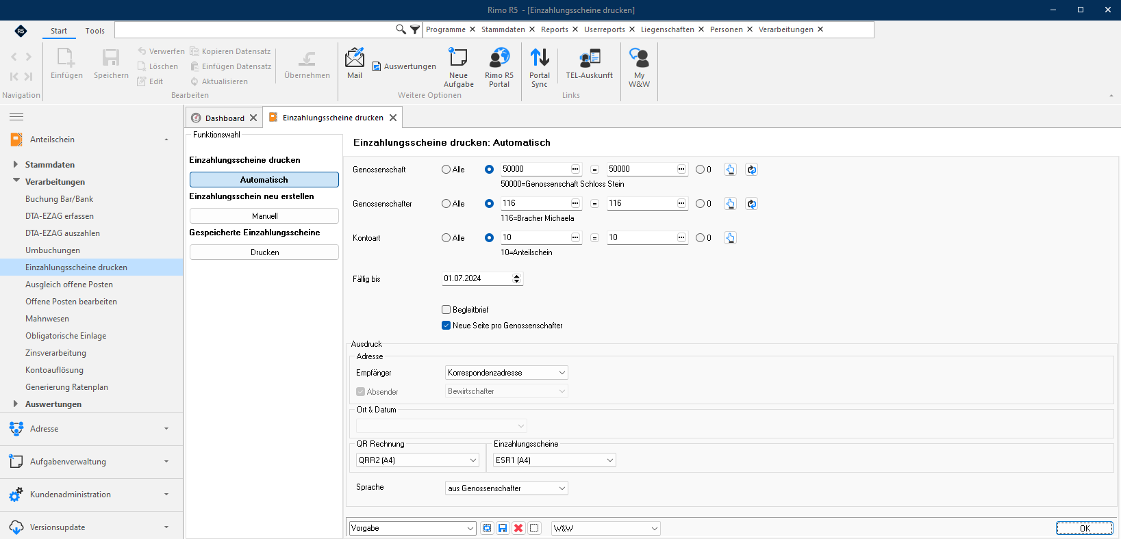Open the Vorgabe dropdown
Image resolution: width=1121 pixels, height=539 pixels.
point(412,528)
